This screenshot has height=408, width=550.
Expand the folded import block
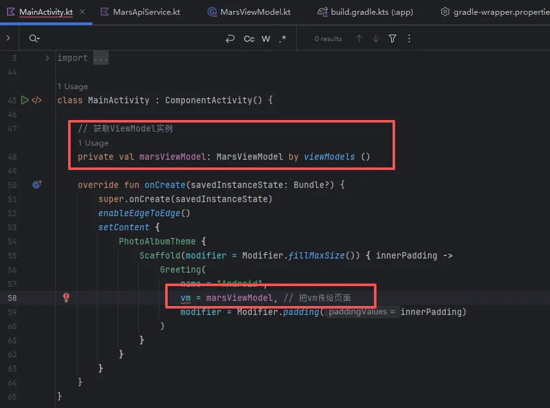(x=48, y=58)
